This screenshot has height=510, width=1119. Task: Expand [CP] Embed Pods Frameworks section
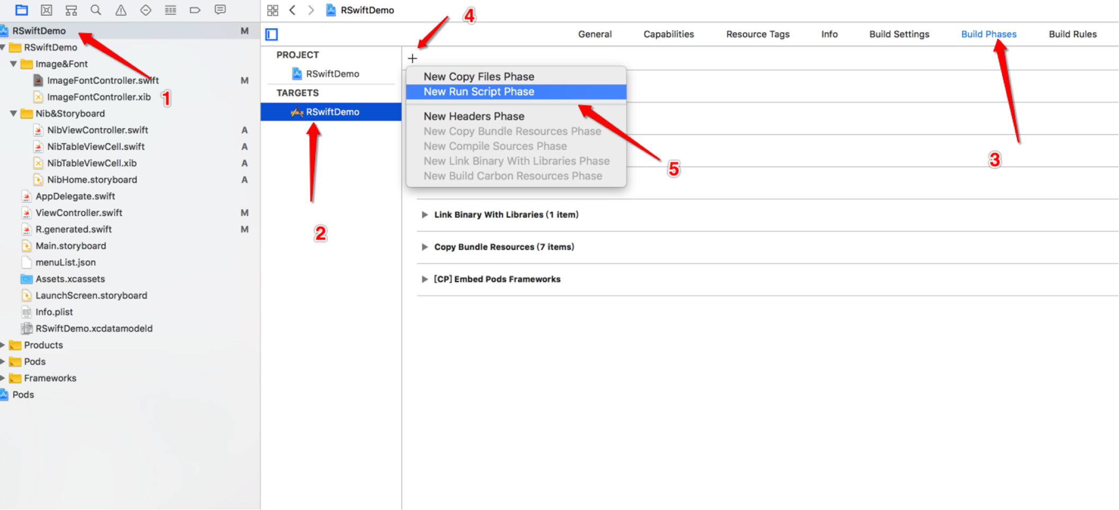click(425, 279)
